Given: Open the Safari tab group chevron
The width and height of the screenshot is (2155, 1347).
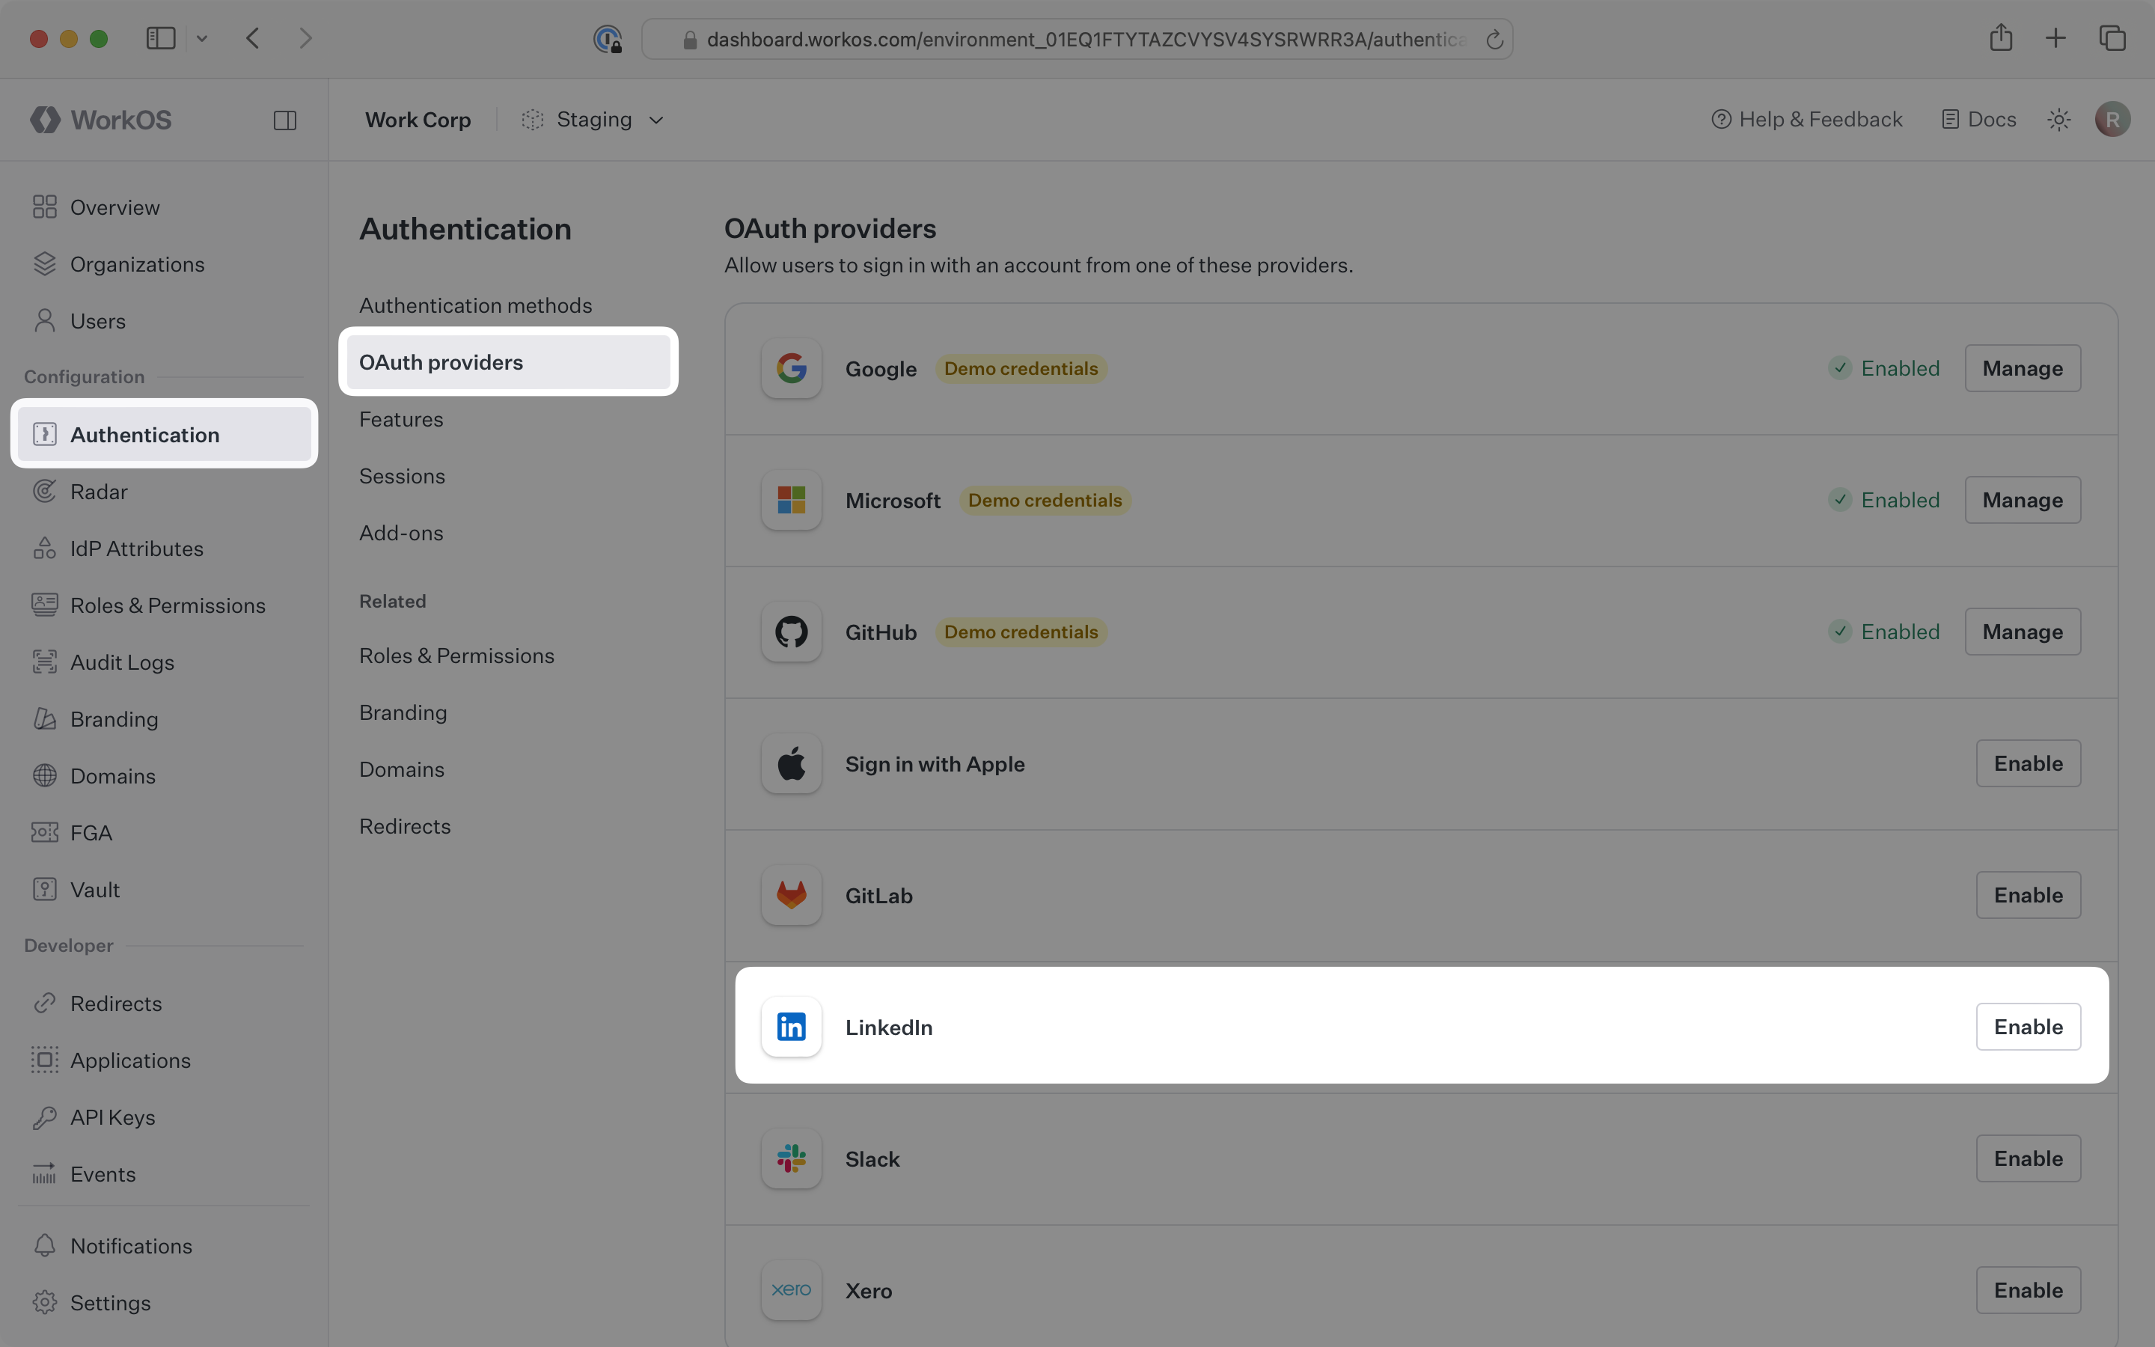Looking at the screenshot, I should (x=202, y=37).
